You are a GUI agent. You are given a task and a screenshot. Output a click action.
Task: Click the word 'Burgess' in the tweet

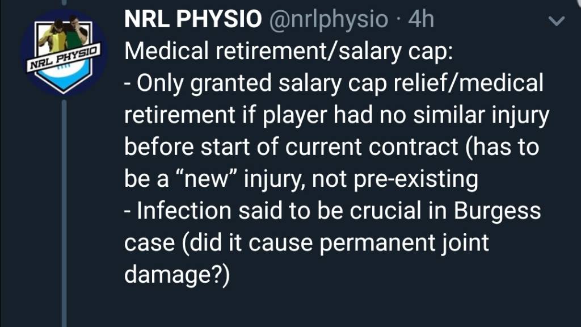(497, 212)
